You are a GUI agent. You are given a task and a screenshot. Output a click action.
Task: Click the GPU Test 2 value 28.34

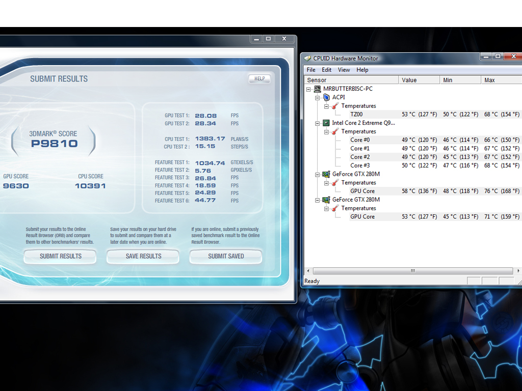[205, 123]
